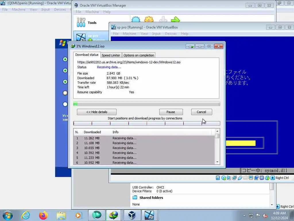The height and width of the screenshot is (221, 294).
Task: Select xp pro machine in VirtualBox Manager list
Action: (91, 36)
